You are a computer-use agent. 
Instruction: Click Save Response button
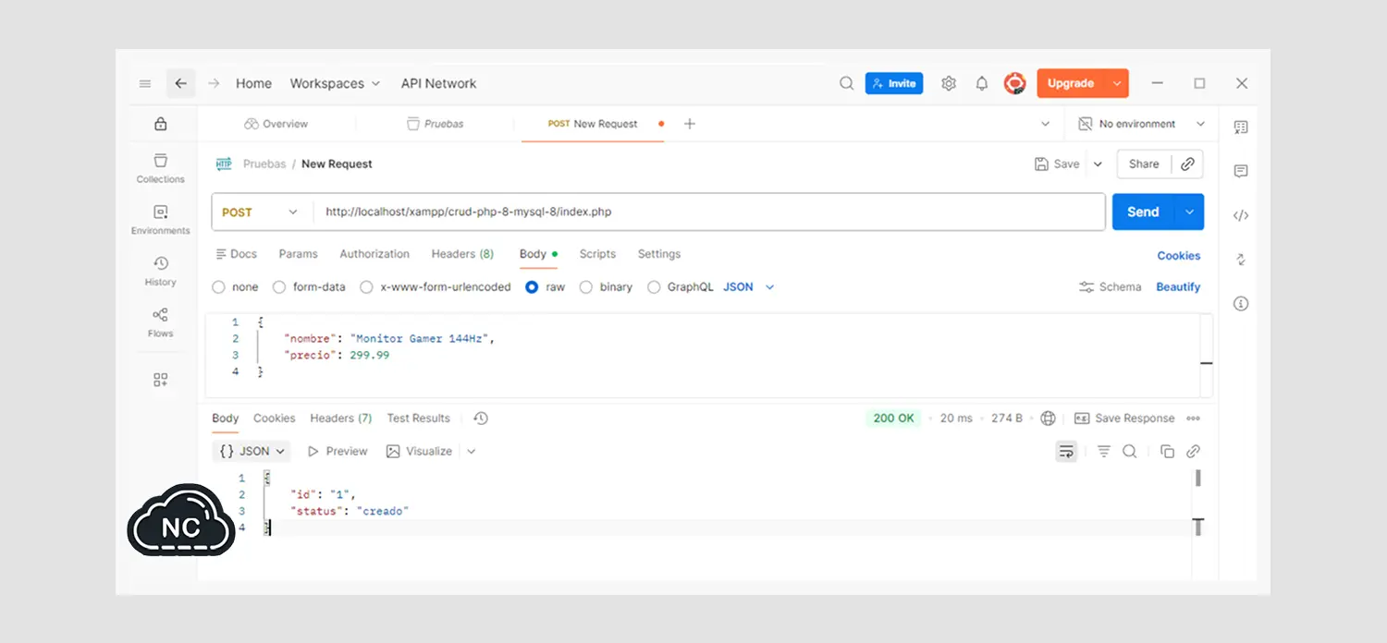1124,419
